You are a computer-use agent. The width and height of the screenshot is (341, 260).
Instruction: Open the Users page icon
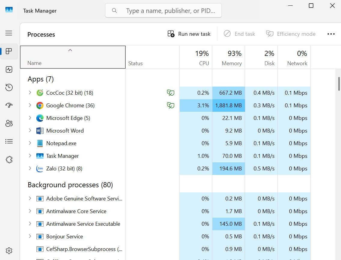[9, 123]
